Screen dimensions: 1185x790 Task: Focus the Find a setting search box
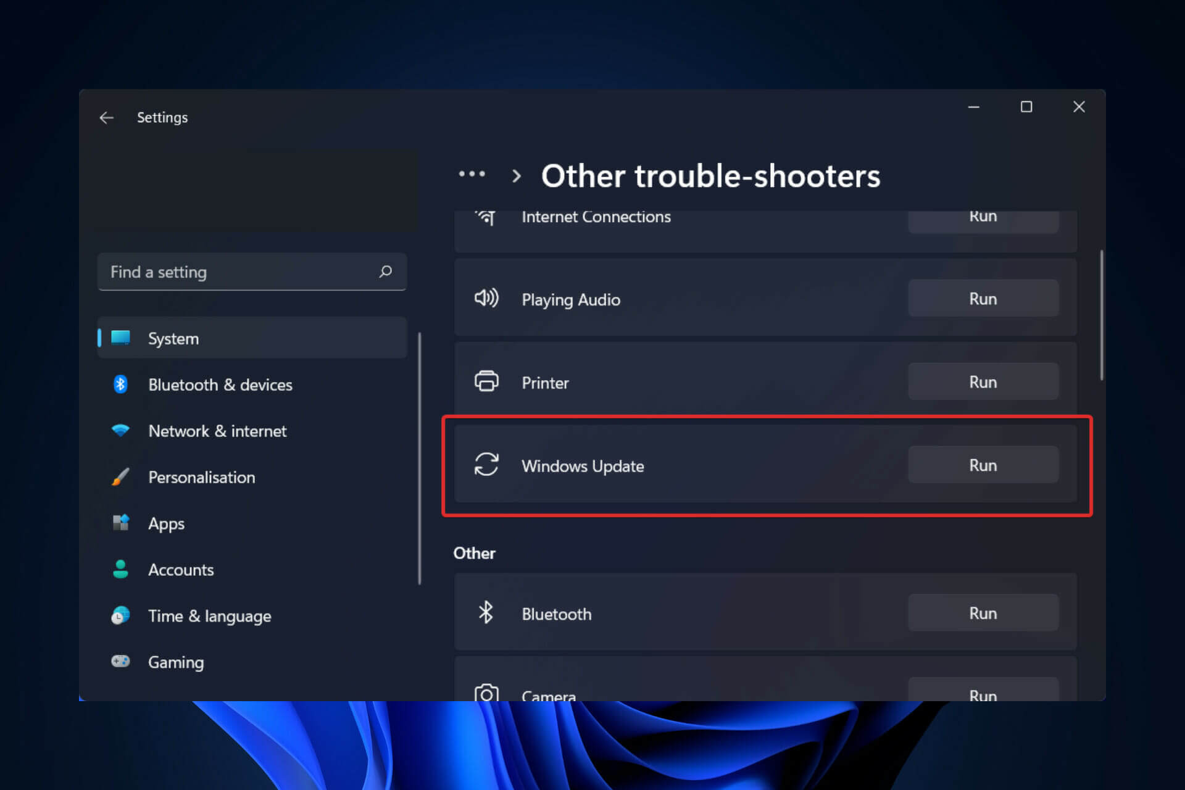(252, 272)
